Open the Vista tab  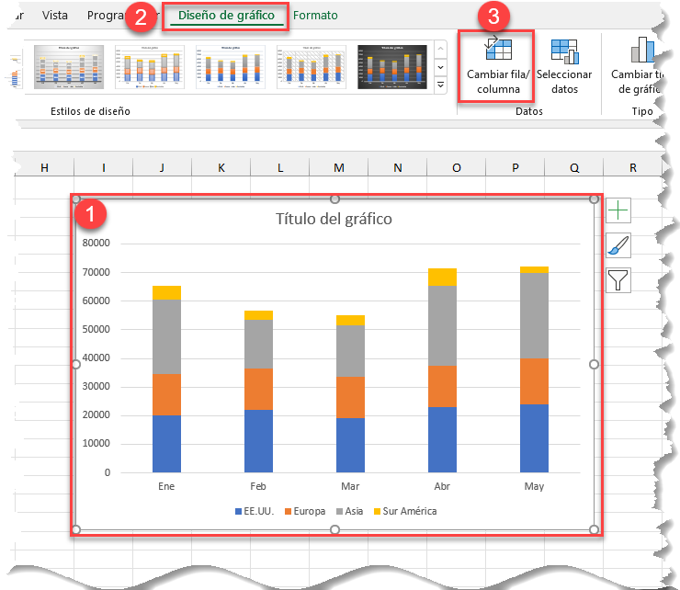point(54,16)
